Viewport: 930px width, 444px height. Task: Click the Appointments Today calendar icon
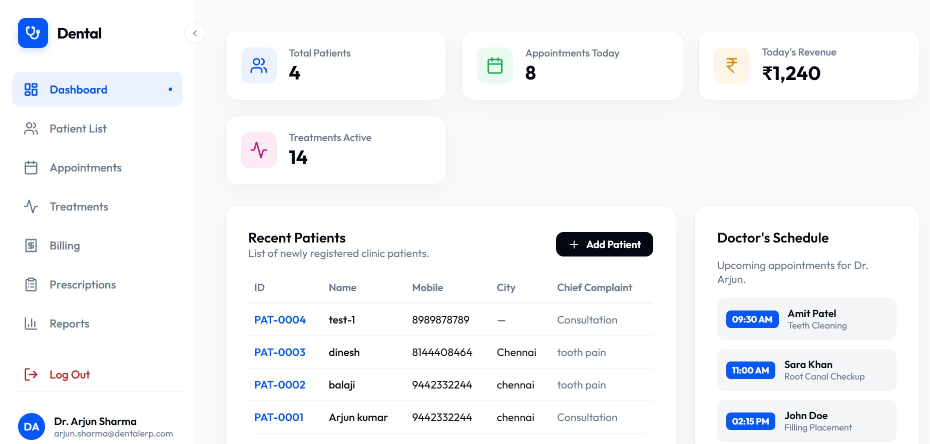[495, 65]
